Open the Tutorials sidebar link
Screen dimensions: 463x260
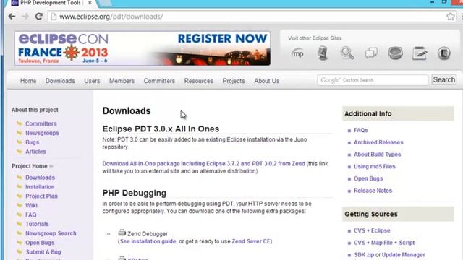pyautogui.click(x=37, y=224)
